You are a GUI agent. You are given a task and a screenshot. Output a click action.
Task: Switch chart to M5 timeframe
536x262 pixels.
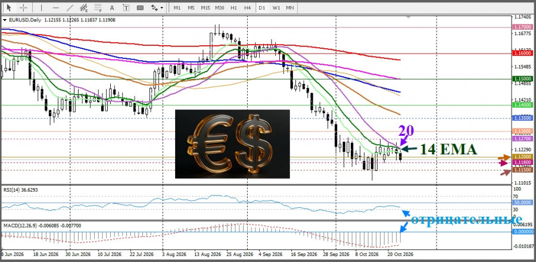click(x=191, y=8)
